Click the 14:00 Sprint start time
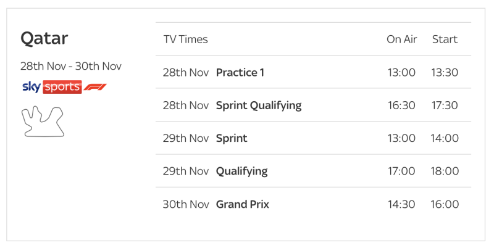This screenshot has height=248, width=494. coord(445,138)
